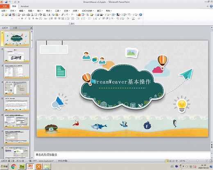Select the 幻灯片 panel tab

[5, 28]
